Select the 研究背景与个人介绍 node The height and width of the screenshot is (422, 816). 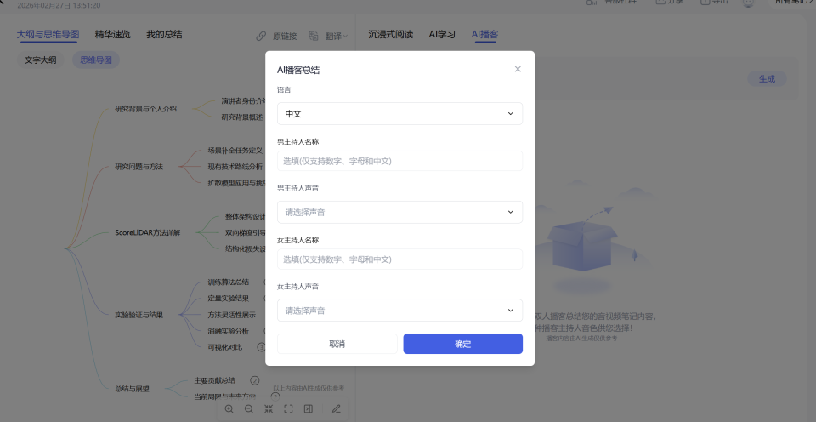145,109
